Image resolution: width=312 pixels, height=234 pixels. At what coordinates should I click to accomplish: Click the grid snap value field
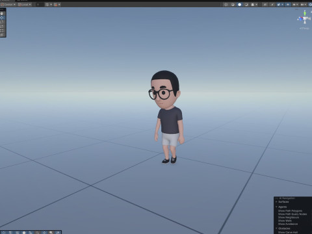point(40,5)
